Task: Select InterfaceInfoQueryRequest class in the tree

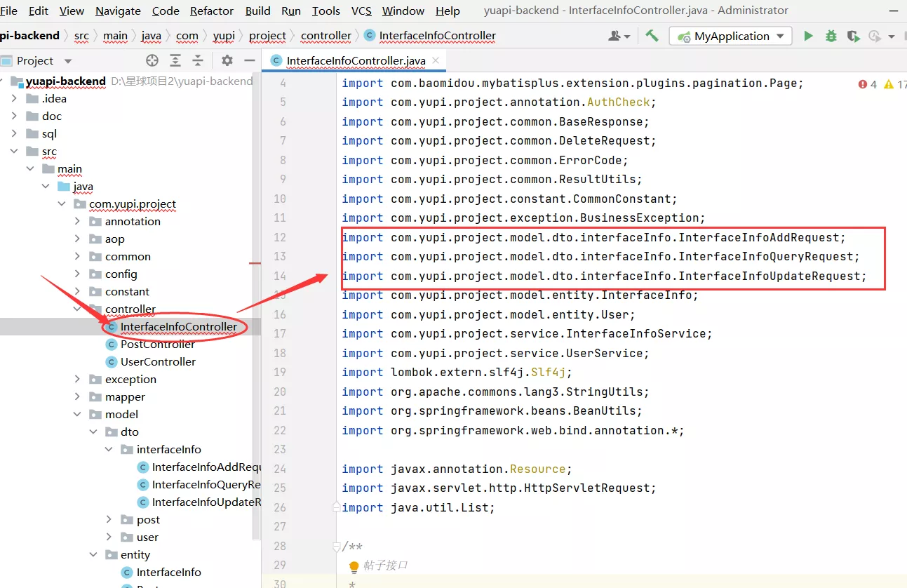Action: coord(199,484)
